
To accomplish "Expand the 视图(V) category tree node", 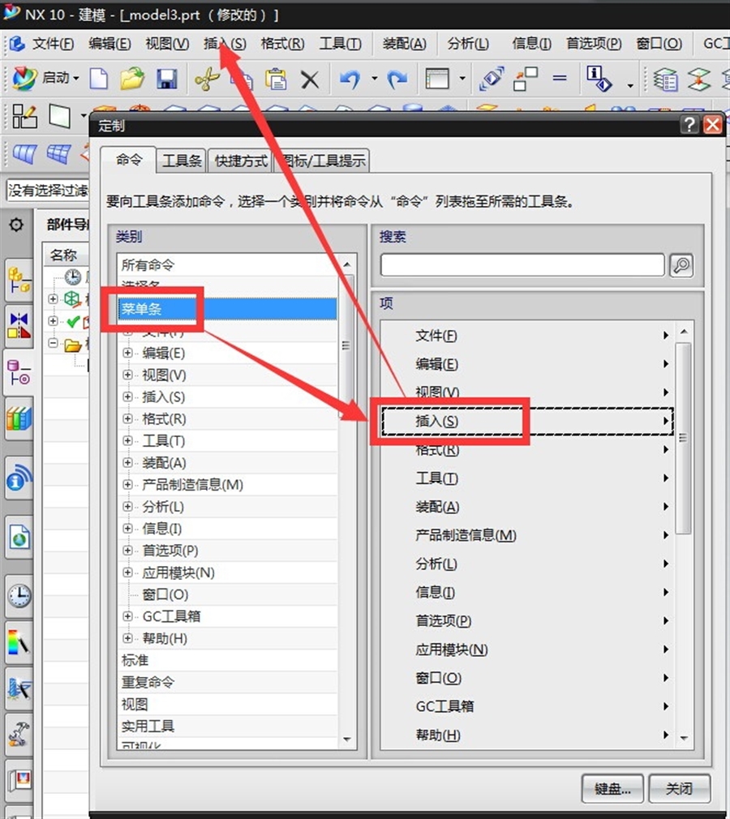I will [x=127, y=375].
